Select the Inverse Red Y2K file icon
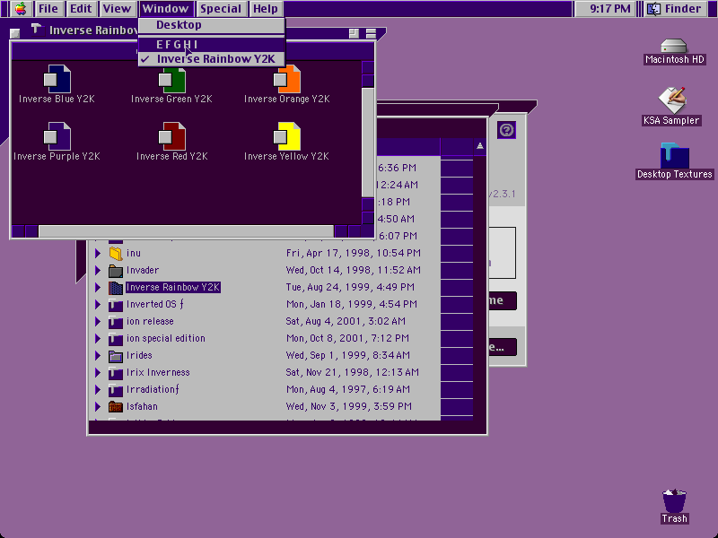718x538 pixels. [x=172, y=136]
